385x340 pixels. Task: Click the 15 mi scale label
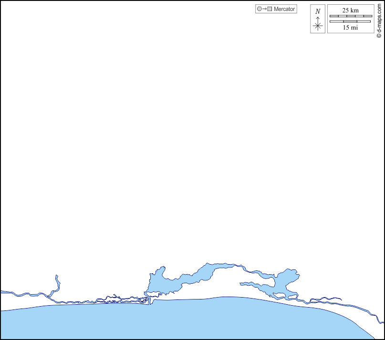[350, 28]
